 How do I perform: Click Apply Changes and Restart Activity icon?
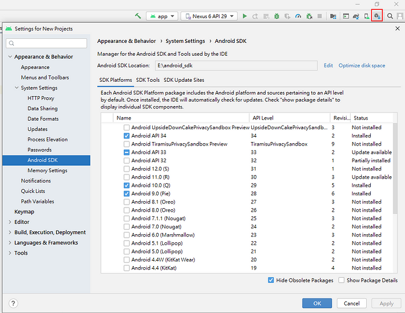pos(255,16)
